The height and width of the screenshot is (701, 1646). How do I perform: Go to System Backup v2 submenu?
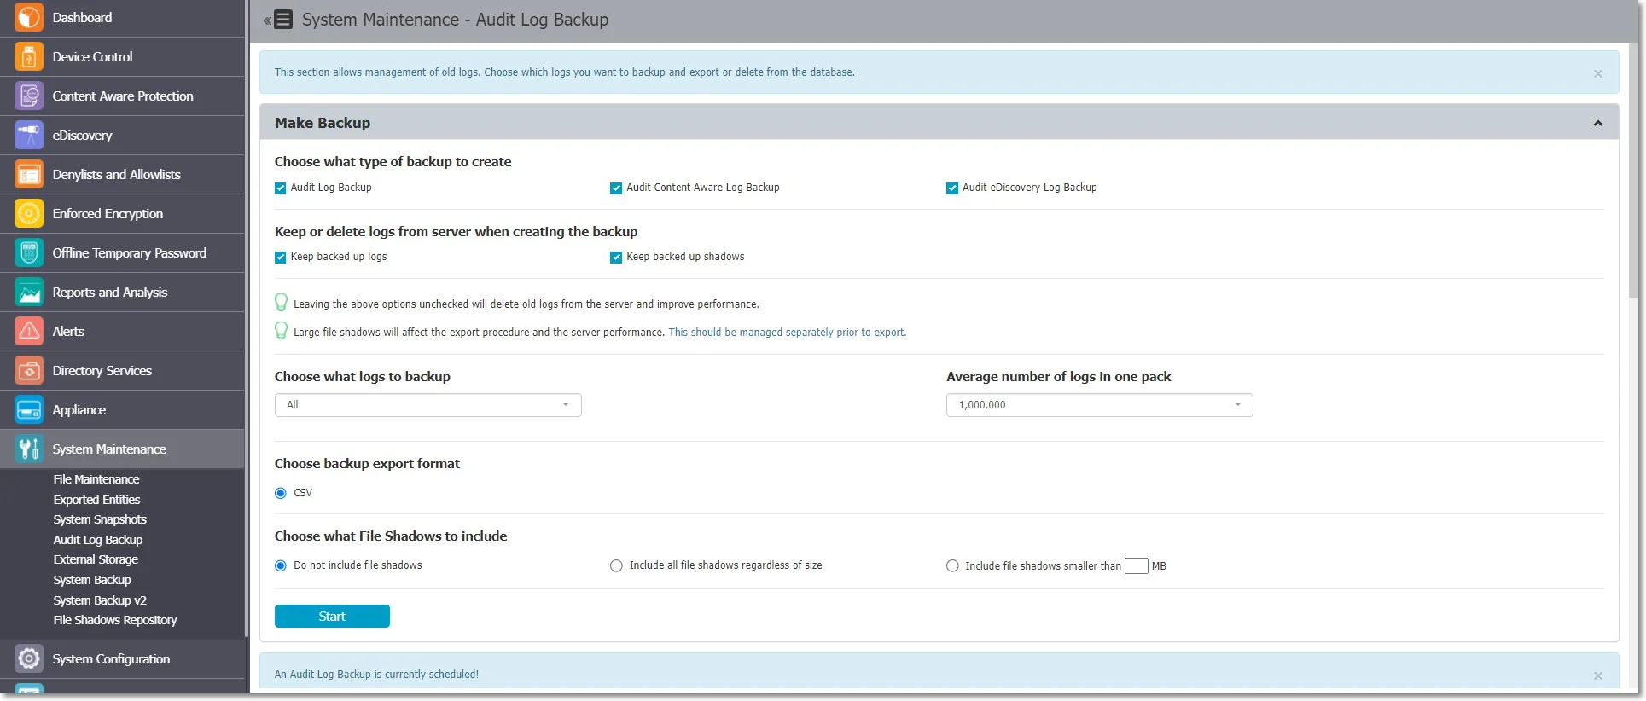point(100,600)
